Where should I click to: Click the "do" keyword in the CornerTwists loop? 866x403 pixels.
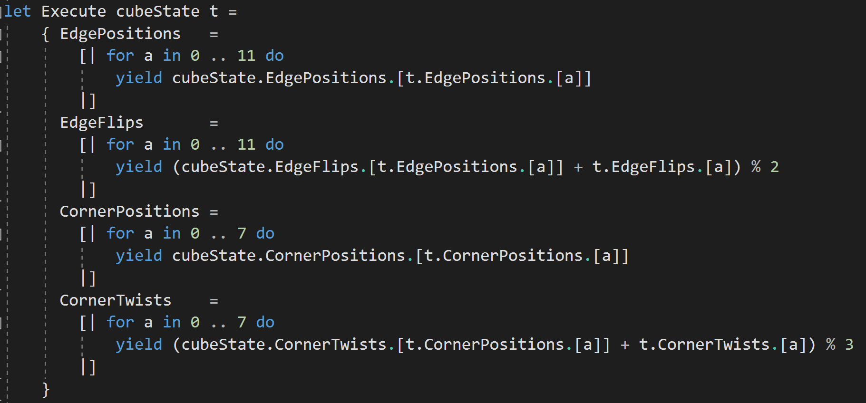(x=265, y=322)
